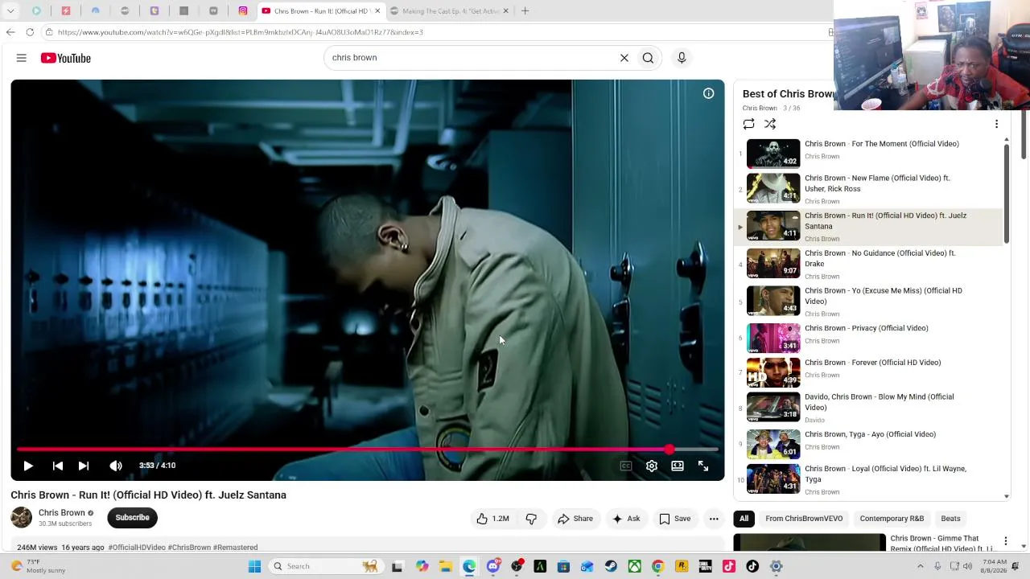This screenshot has height=579, width=1030.
Task: Open more actions ellipsis menu
Action: click(714, 519)
